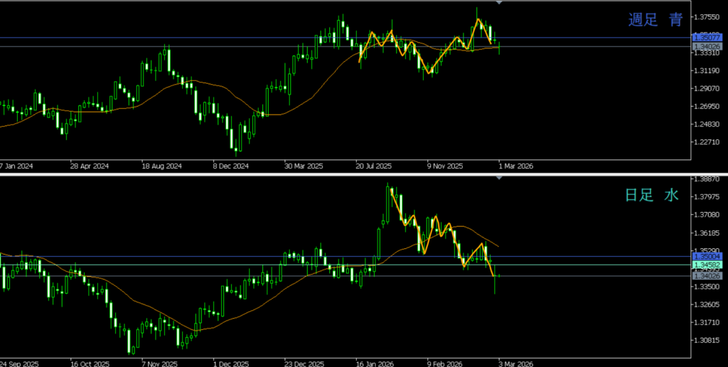Click the 30 Mar 2025 date label
Screen dimensions: 728x367
304,166
